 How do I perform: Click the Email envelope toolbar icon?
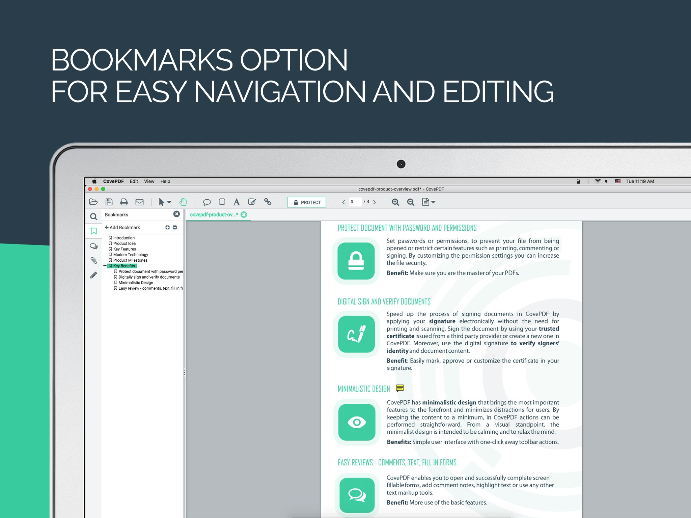[x=139, y=202]
